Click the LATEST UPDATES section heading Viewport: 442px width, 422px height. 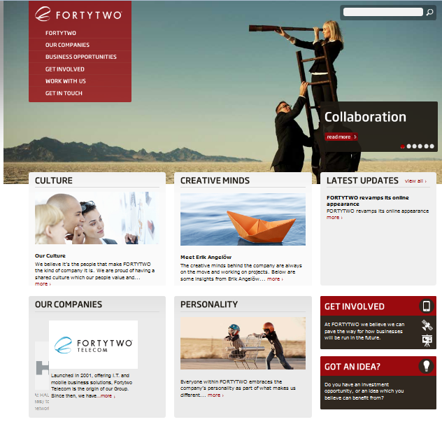pos(362,181)
